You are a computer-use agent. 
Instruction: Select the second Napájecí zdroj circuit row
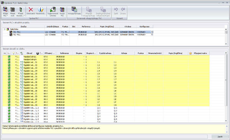coord(106,59)
